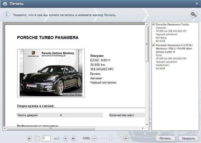Select Porsche Panamera Turbo list title
This screenshot has width=201, height=143.
coord(172,24)
